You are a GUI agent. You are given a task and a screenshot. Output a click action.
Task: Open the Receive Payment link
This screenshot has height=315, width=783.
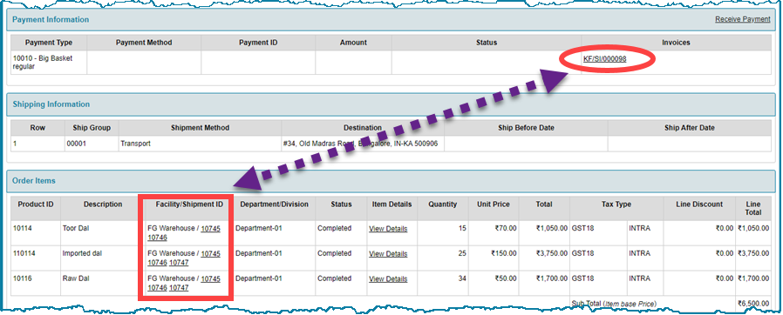[742, 19]
